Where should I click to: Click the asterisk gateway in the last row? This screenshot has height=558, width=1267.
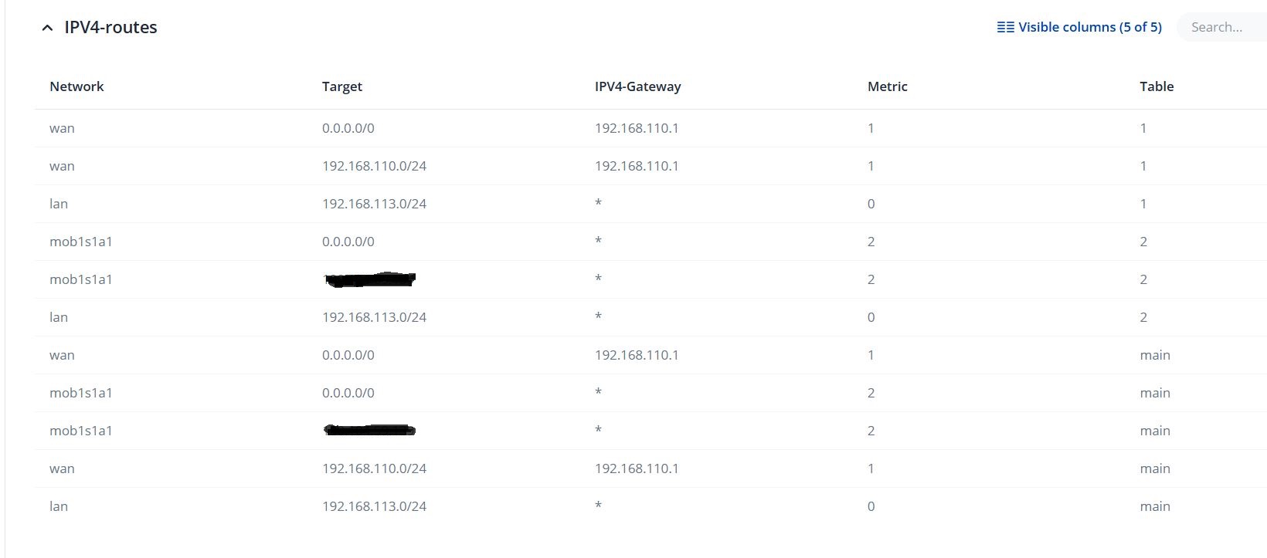(x=598, y=506)
